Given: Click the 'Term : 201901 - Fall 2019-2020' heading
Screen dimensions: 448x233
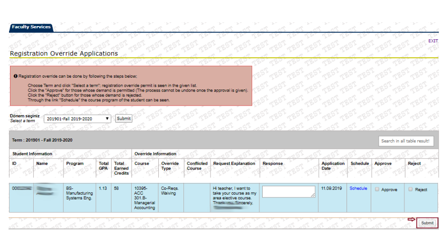Looking at the screenshot, I should tap(42, 140).
